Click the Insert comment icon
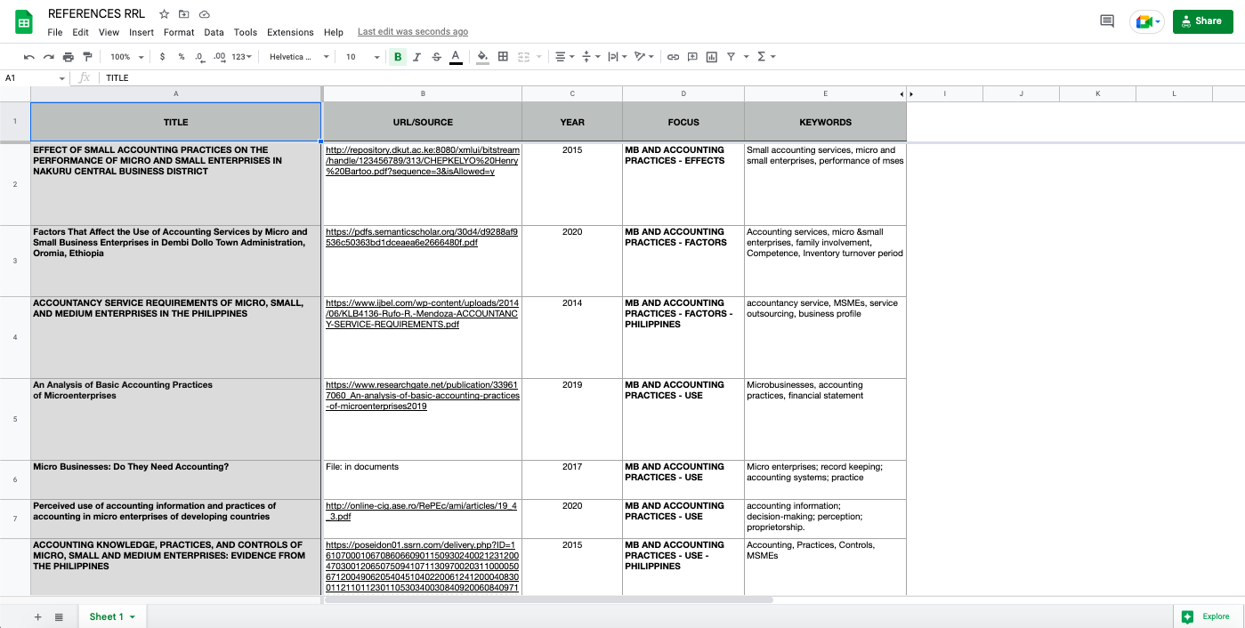The image size is (1245, 628). [692, 57]
